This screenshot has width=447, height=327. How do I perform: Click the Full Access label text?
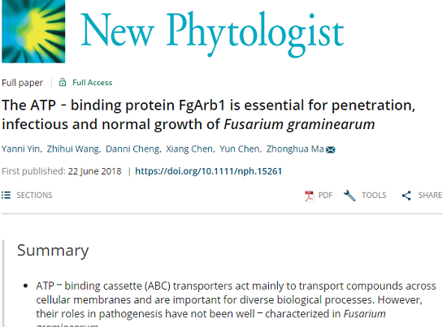(x=92, y=83)
